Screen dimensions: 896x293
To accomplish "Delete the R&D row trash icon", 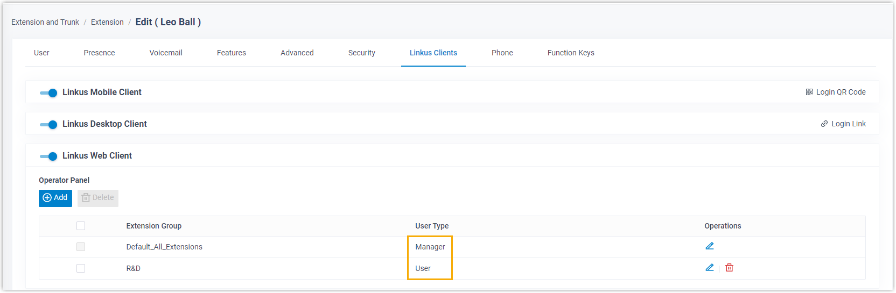I will click(x=729, y=268).
